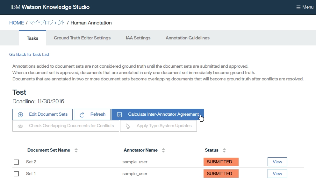Click the SUBMITTED status badge for Set 2

click(x=221, y=162)
